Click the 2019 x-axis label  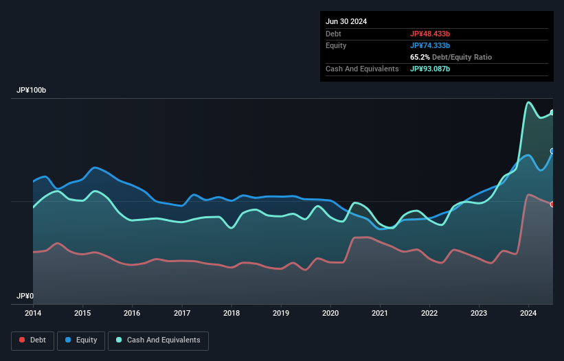(x=281, y=313)
